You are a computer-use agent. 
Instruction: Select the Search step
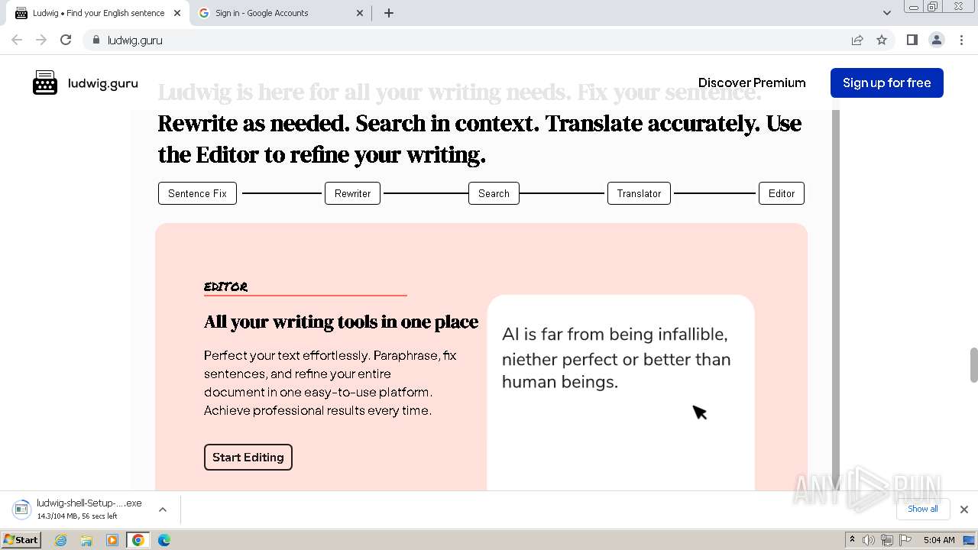click(x=494, y=193)
